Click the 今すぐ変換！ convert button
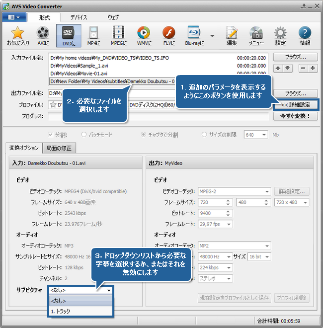 click(x=295, y=116)
